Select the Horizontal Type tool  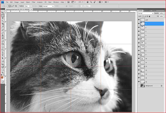pyautogui.click(x=3, y=55)
